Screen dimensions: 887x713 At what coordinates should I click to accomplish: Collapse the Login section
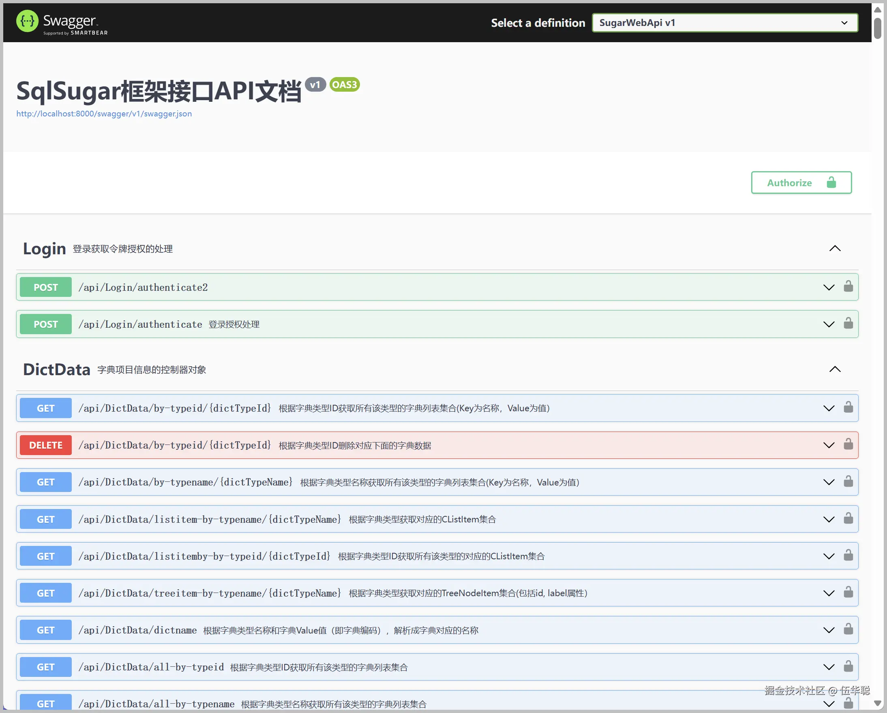pyautogui.click(x=834, y=249)
